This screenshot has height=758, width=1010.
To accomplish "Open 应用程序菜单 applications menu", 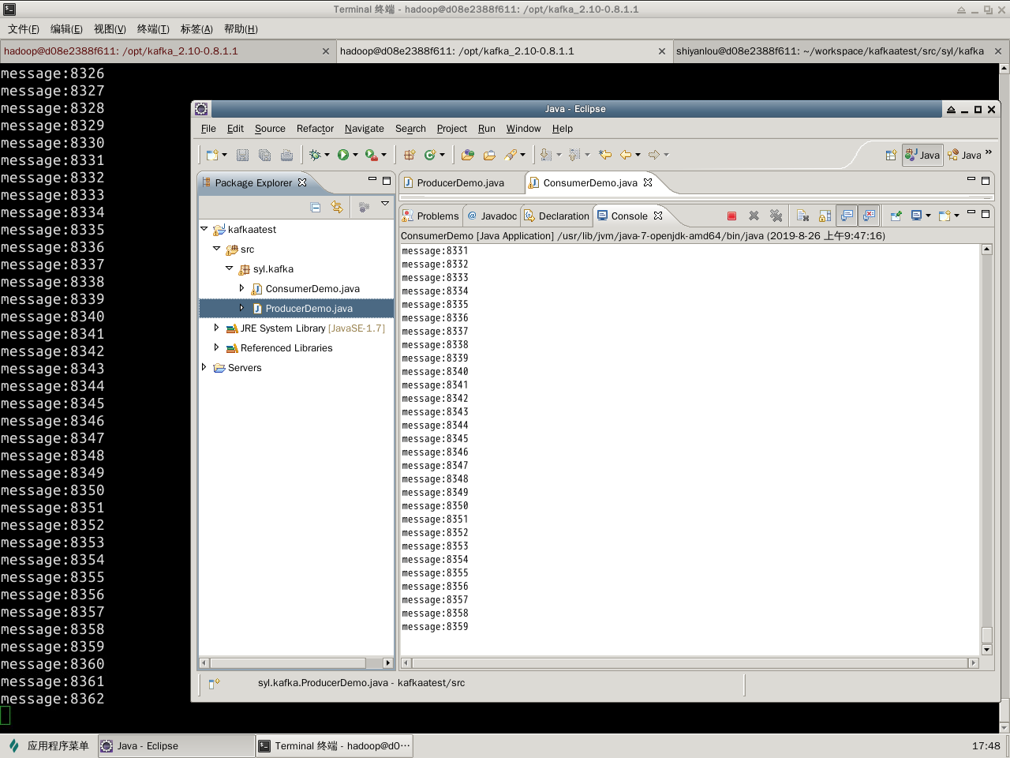I will [x=49, y=745].
